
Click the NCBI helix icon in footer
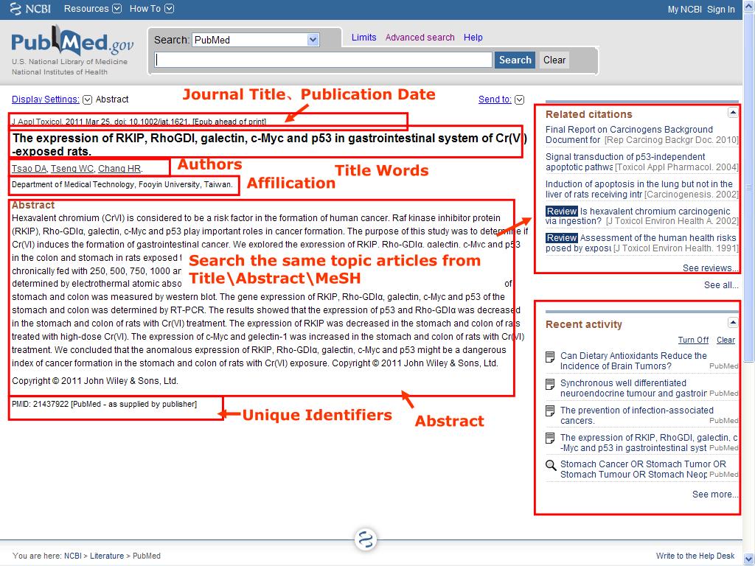(366, 539)
